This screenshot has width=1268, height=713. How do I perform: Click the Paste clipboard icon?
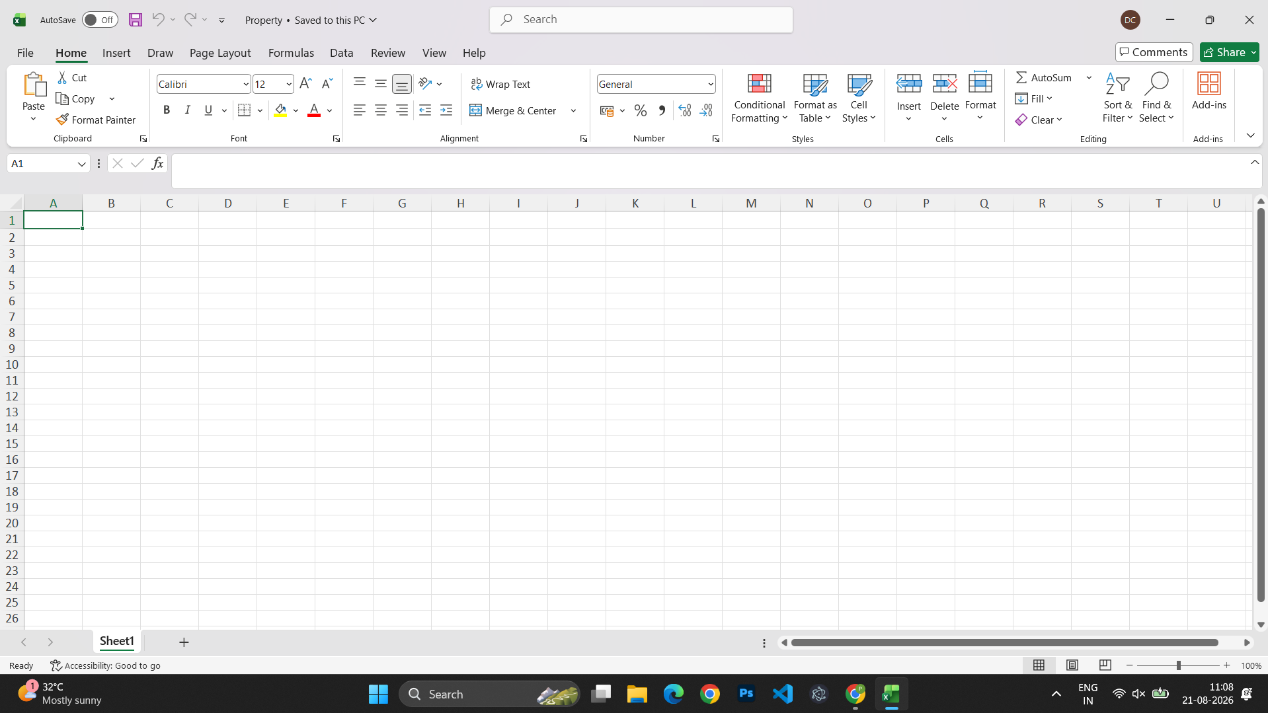(x=34, y=85)
